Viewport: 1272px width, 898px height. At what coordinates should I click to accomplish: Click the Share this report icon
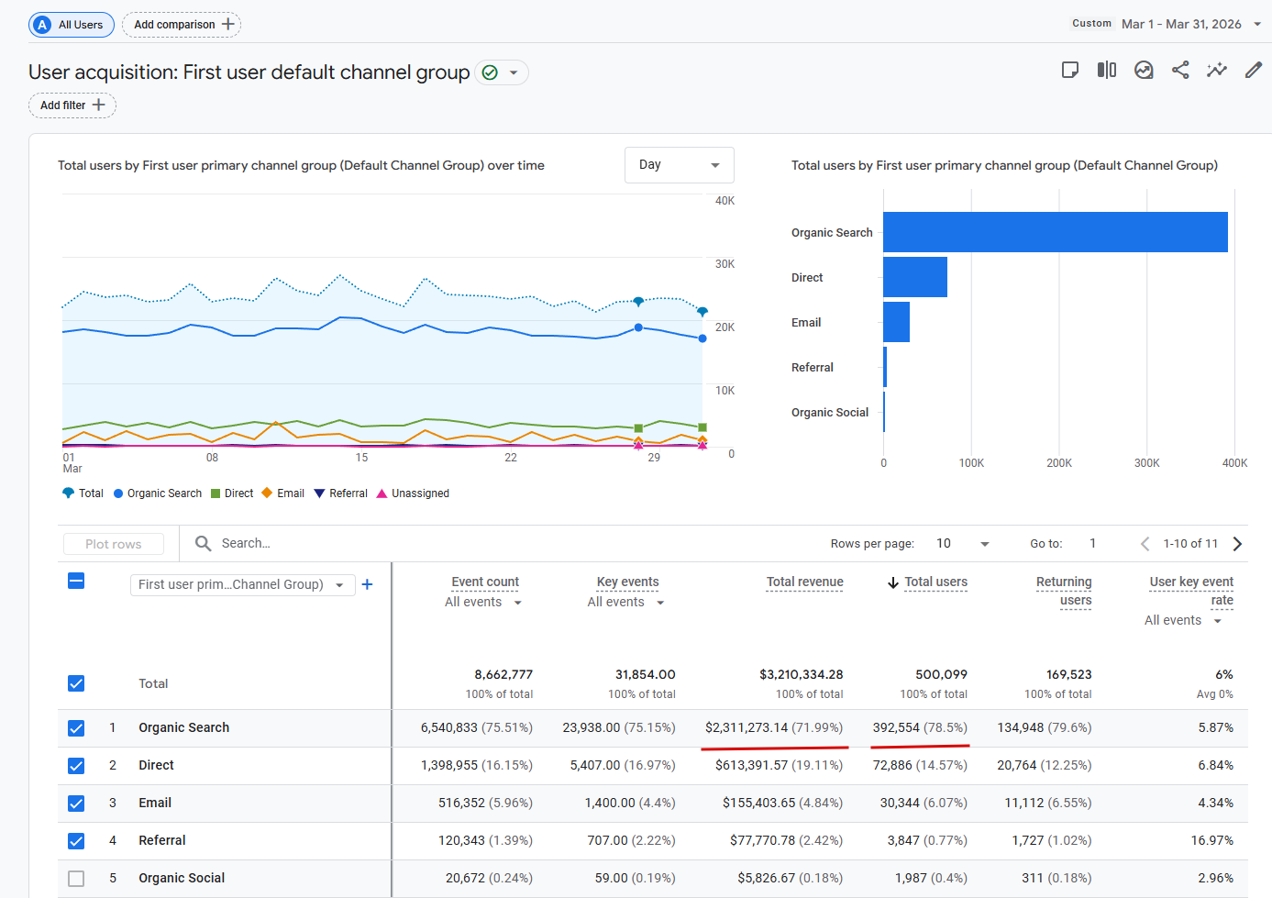click(x=1180, y=71)
